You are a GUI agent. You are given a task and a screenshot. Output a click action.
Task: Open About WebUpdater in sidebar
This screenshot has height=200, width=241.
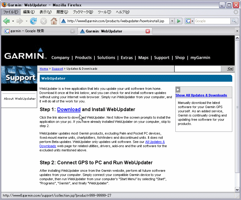20,98
